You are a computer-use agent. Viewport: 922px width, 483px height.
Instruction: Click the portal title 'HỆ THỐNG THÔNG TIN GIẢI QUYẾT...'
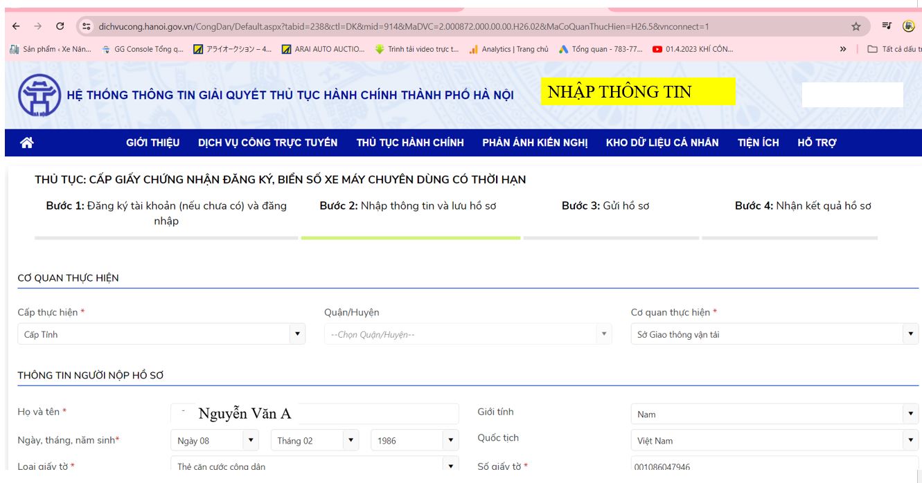point(290,95)
